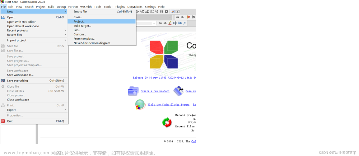The image size is (359, 156).
Task: Select Save workspace as...
Action: click(x=34, y=75)
